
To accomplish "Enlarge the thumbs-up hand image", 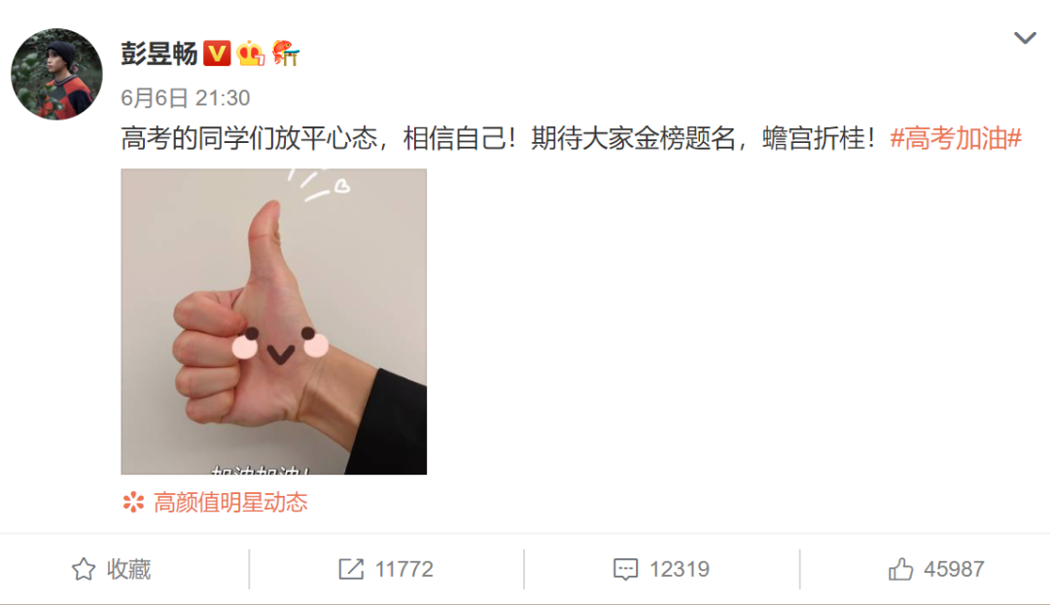I will click(274, 322).
